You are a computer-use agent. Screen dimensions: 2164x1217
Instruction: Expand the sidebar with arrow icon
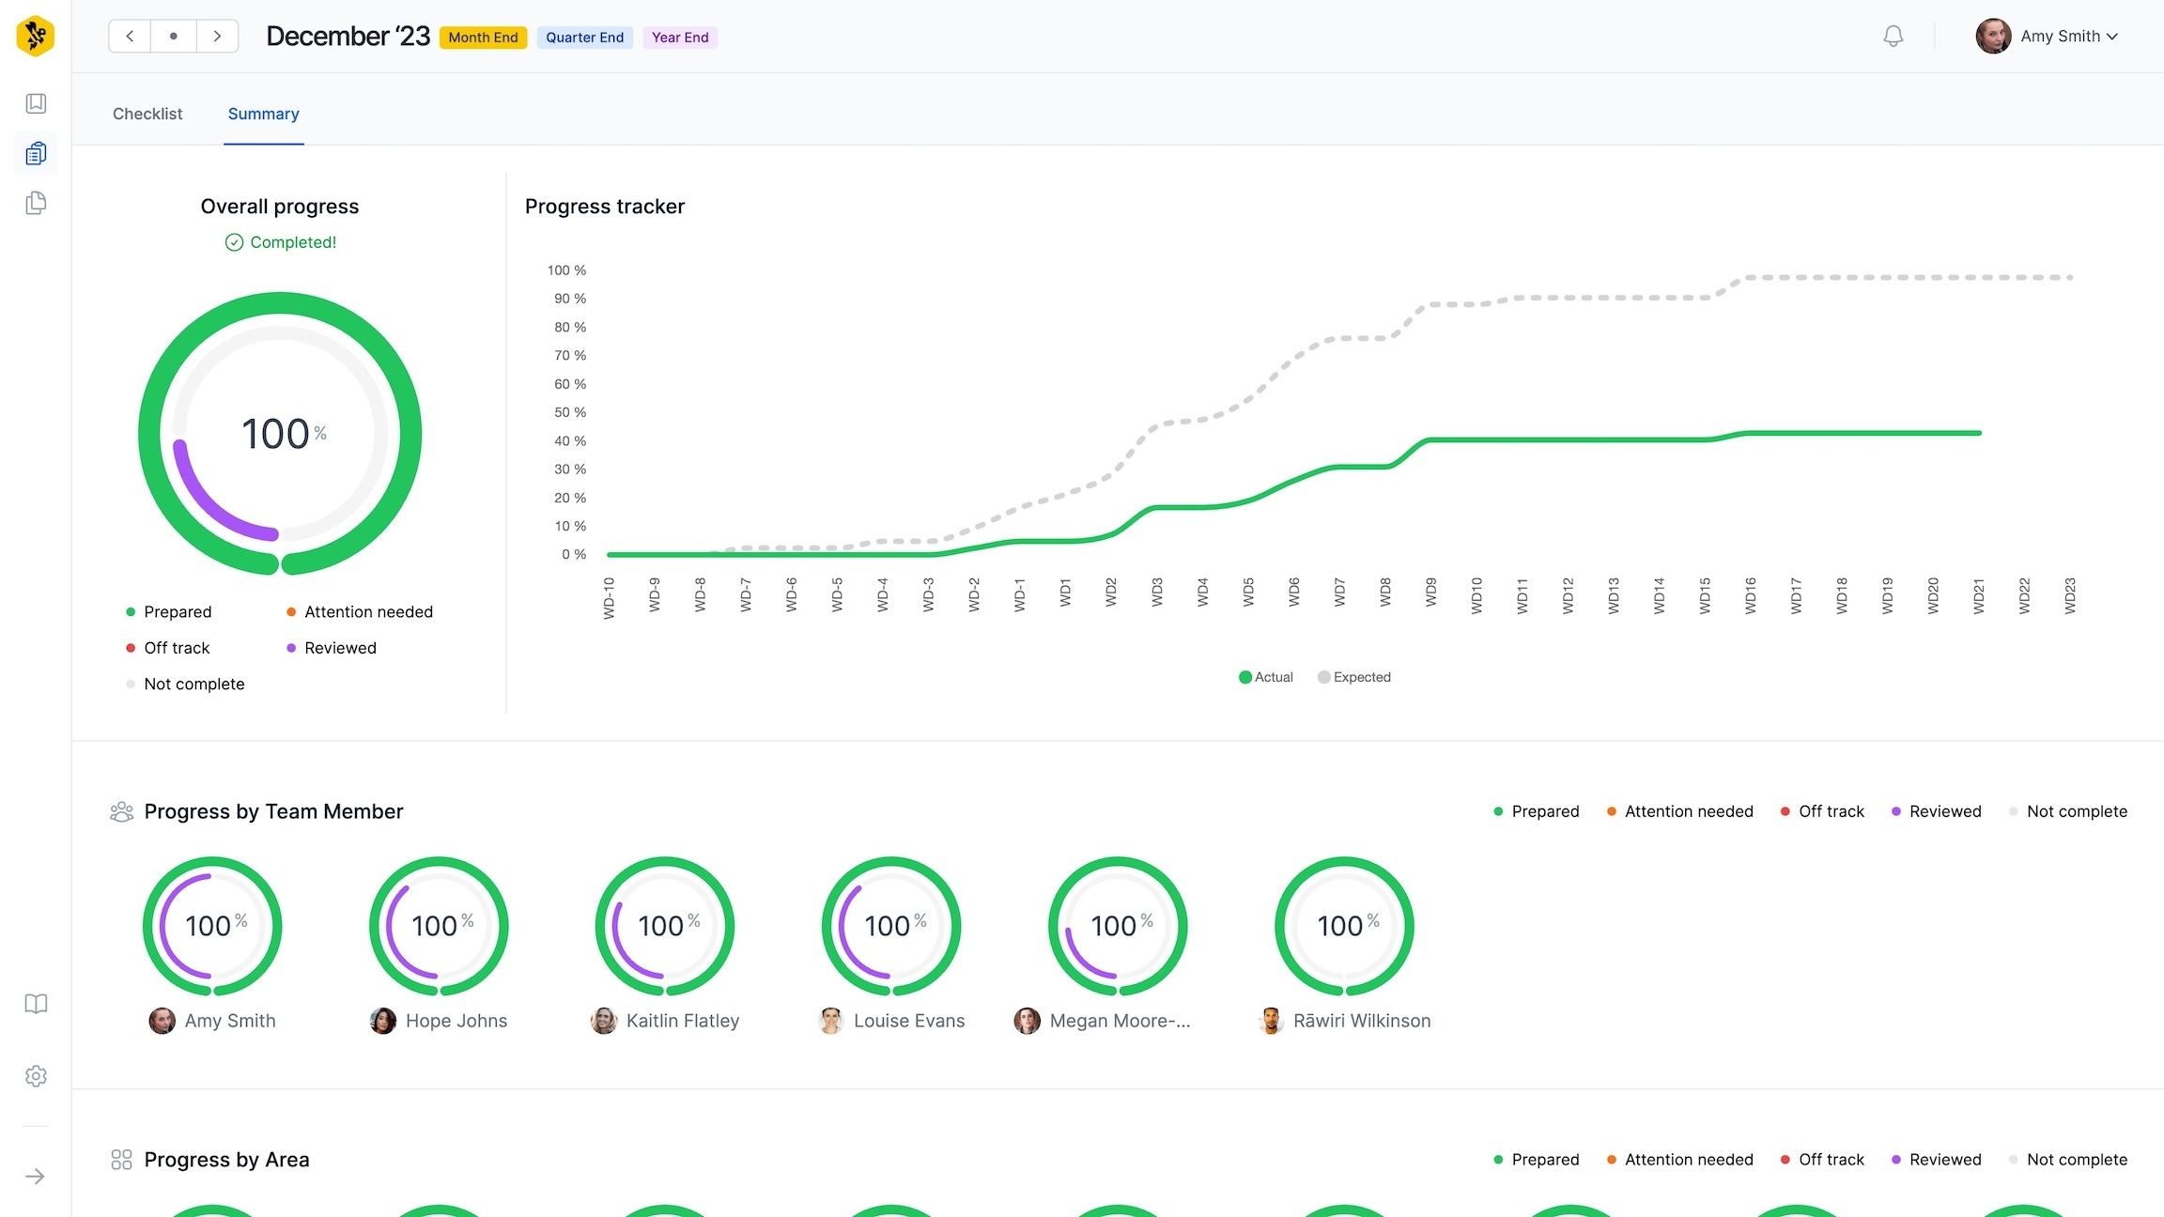pos(36,1177)
